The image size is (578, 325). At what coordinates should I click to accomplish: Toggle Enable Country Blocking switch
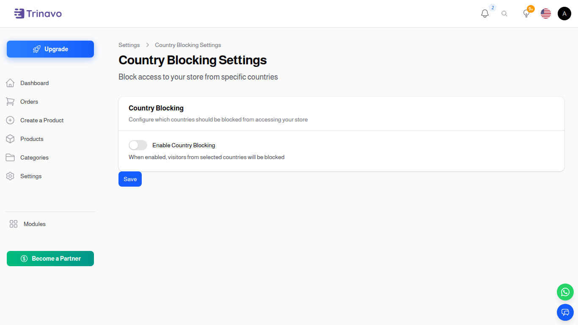point(138,145)
